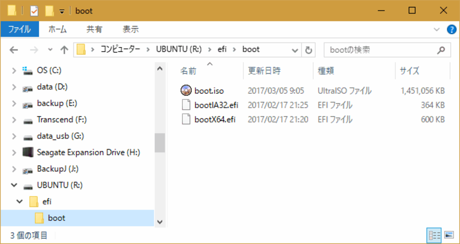Open the 共有 ribbon tab
460x244 pixels.
94,29
